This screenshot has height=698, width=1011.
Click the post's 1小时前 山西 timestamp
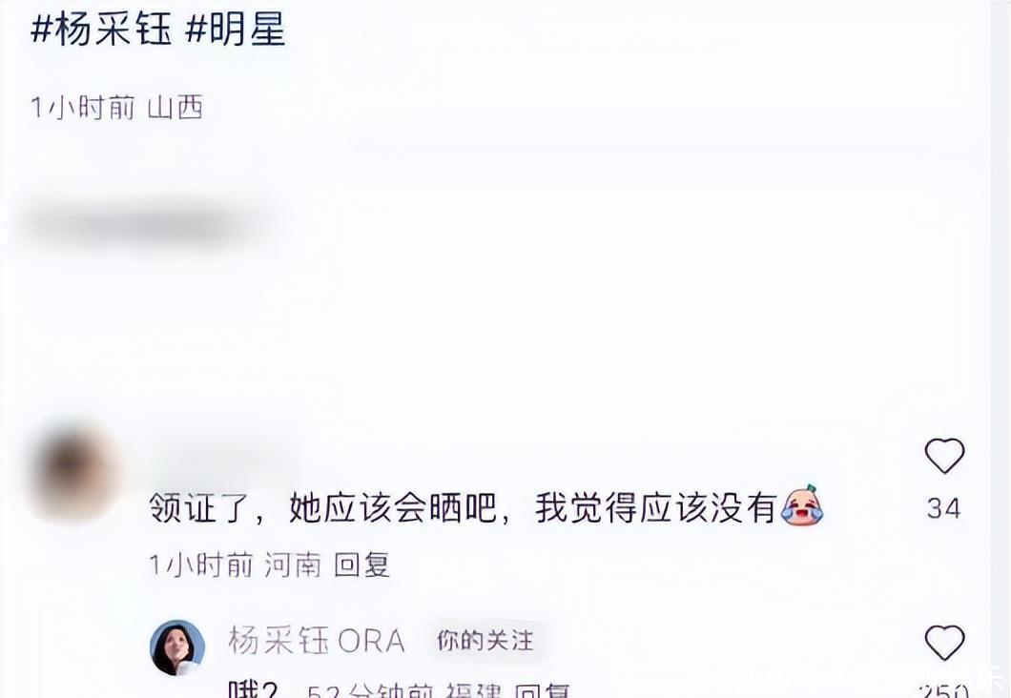click(x=116, y=108)
